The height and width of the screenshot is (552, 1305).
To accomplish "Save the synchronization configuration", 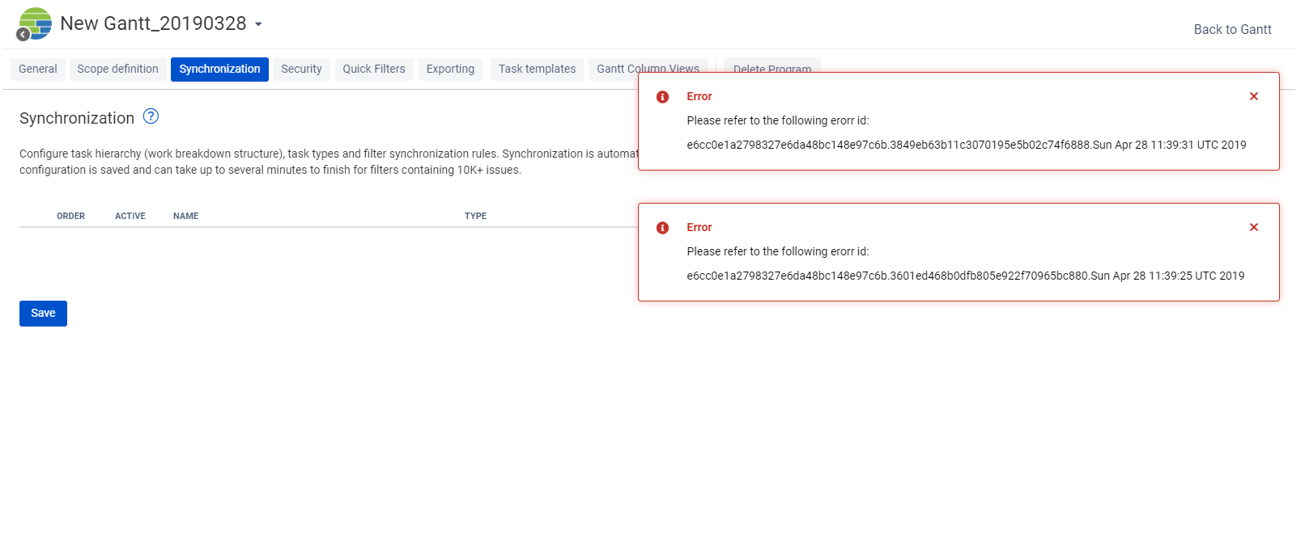I will click(x=43, y=314).
